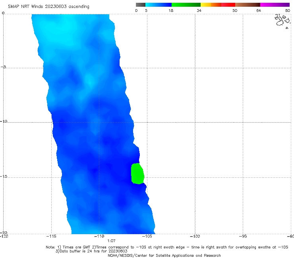Click the color bar label '50'

tap(235, 10)
